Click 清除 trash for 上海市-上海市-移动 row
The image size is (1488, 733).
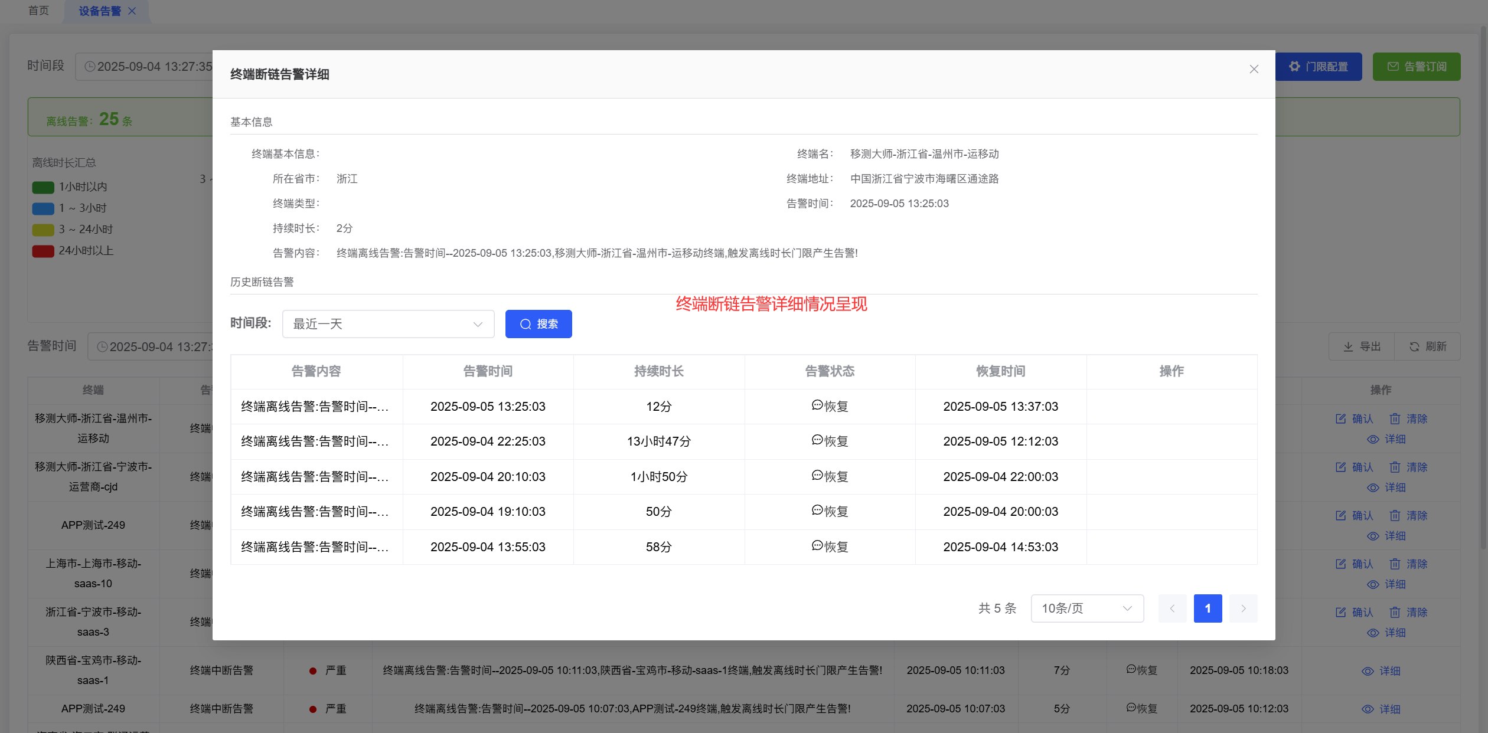pyautogui.click(x=1408, y=564)
